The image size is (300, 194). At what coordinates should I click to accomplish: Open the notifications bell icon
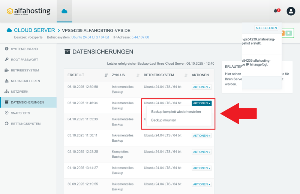[x=276, y=11]
